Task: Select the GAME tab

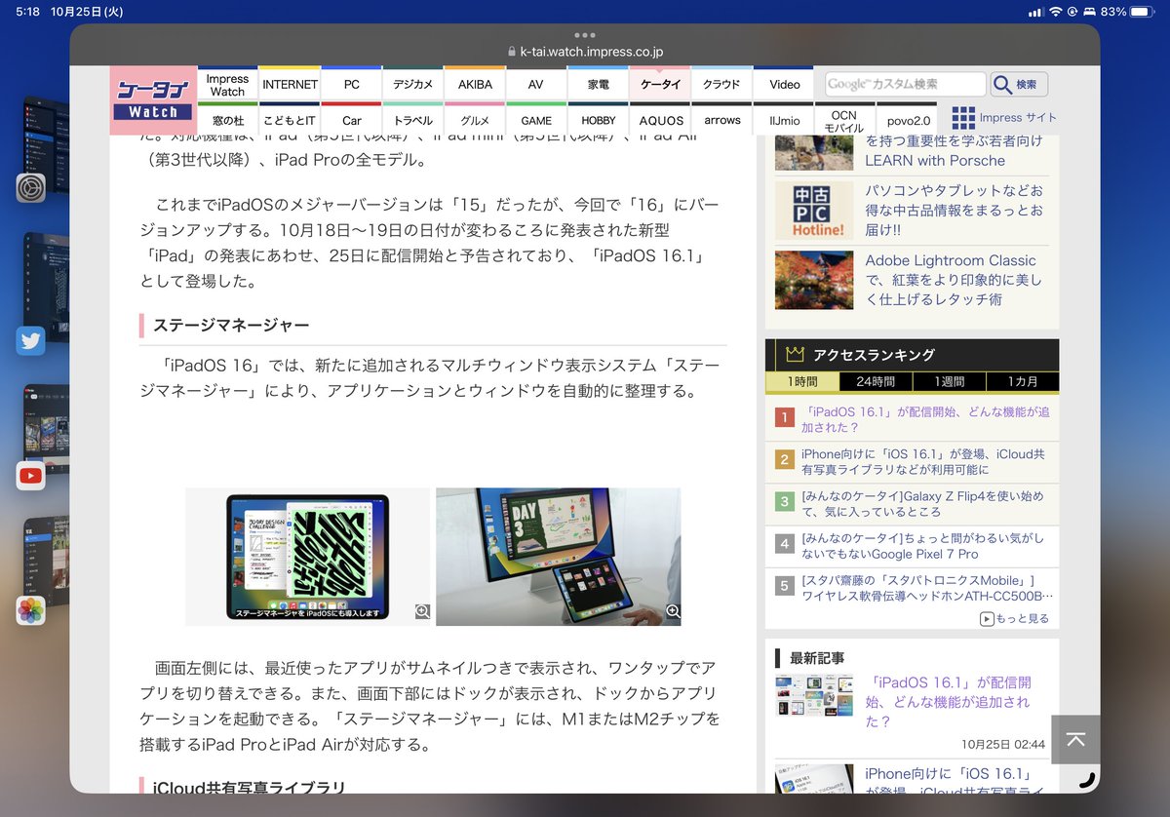Action: pyautogui.click(x=536, y=120)
